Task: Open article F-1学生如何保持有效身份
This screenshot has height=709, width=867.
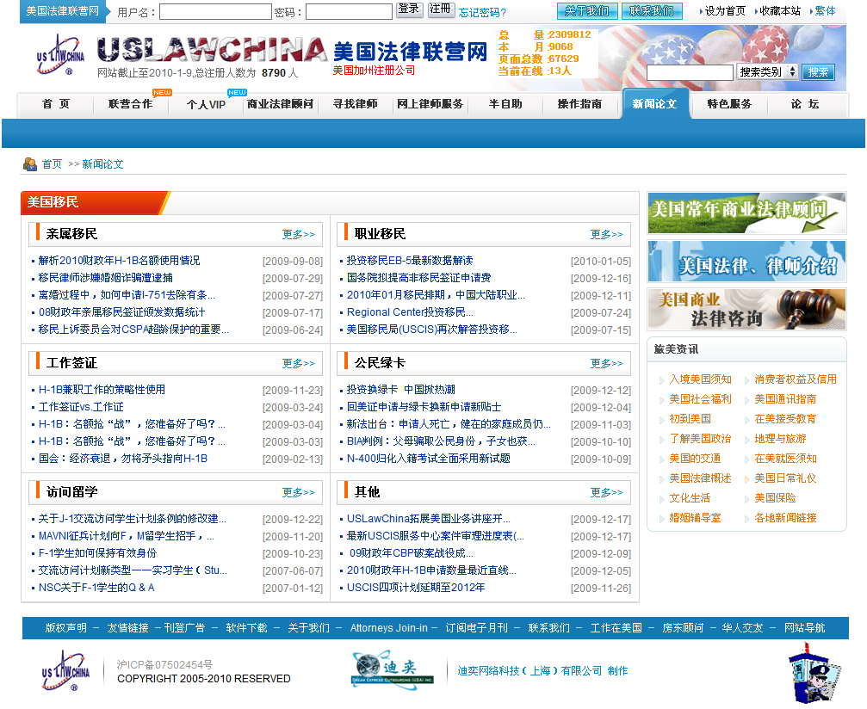Action: [x=97, y=552]
